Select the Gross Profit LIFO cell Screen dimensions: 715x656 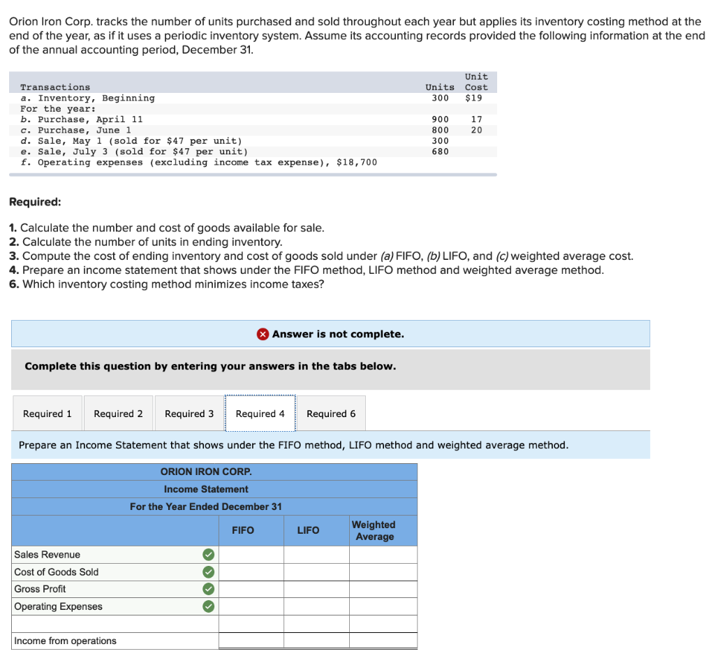pyautogui.click(x=316, y=589)
